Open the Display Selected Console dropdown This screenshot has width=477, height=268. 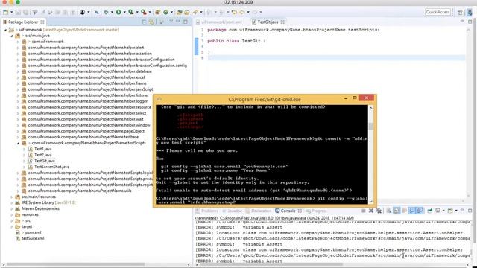click(x=443, y=211)
